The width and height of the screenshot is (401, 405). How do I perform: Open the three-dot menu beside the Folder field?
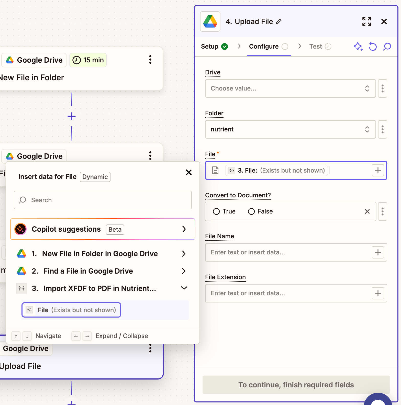(383, 129)
